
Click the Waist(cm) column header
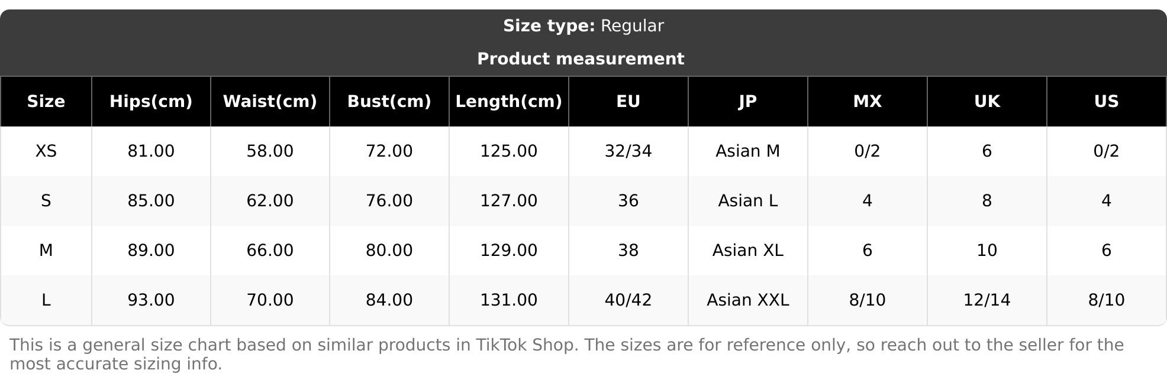(270, 102)
